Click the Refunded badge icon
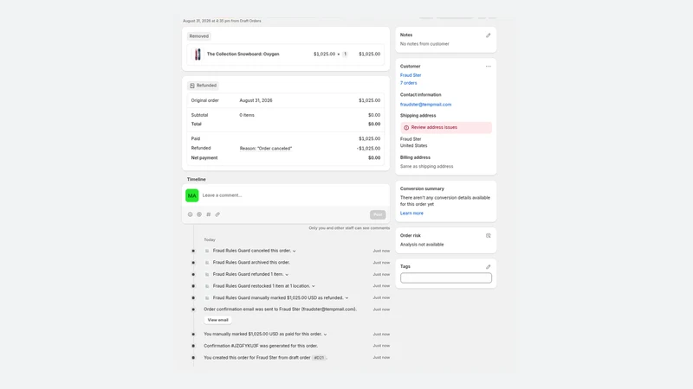693x389 pixels. pyautogui.click(x=191, y=86)
